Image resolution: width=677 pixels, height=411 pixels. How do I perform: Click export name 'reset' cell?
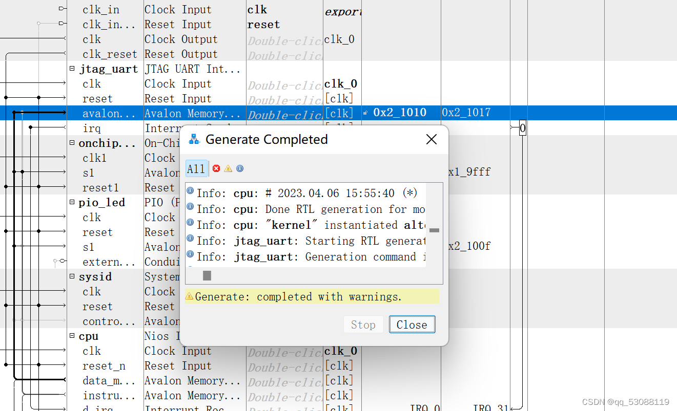[263, 25]
